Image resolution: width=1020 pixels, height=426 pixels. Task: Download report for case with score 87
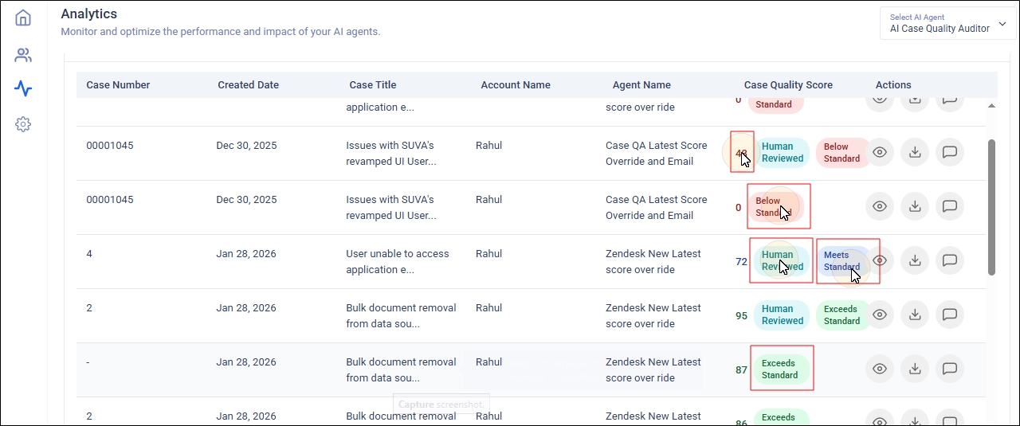click(915, 369)
